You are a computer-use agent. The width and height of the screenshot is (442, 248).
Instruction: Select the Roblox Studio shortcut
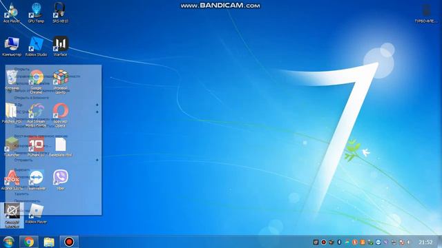click(36, 46)
